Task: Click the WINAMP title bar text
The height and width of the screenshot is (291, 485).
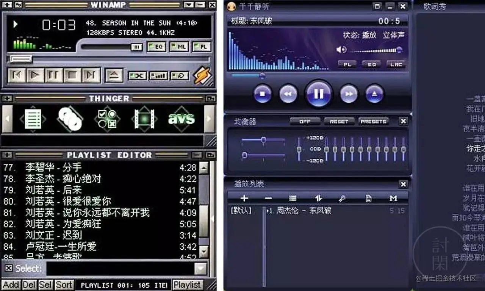Action: pos(108,5)
